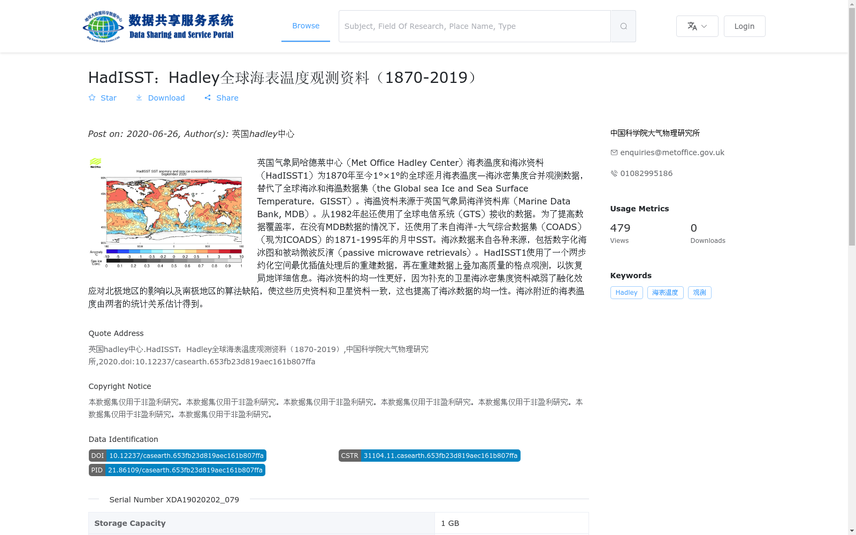Click the email icon next to enquiries address

coord(614,152)
